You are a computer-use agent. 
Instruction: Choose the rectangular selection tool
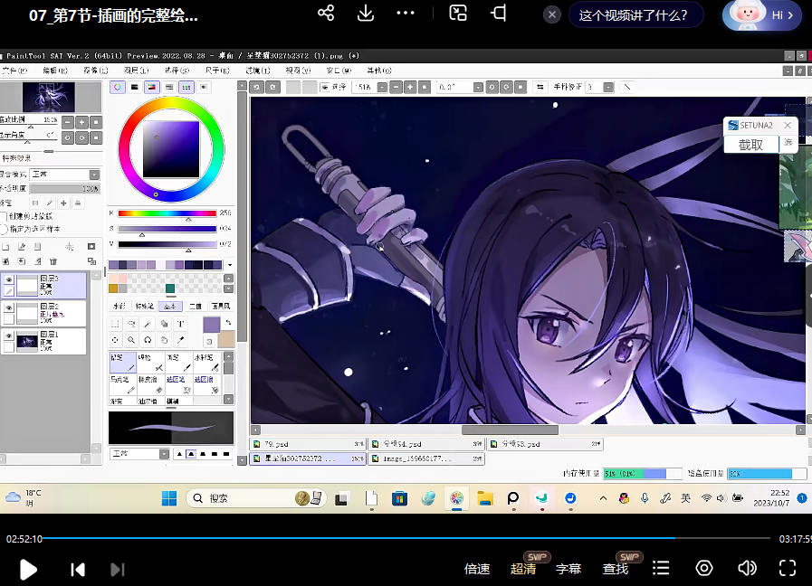(116, 324)
